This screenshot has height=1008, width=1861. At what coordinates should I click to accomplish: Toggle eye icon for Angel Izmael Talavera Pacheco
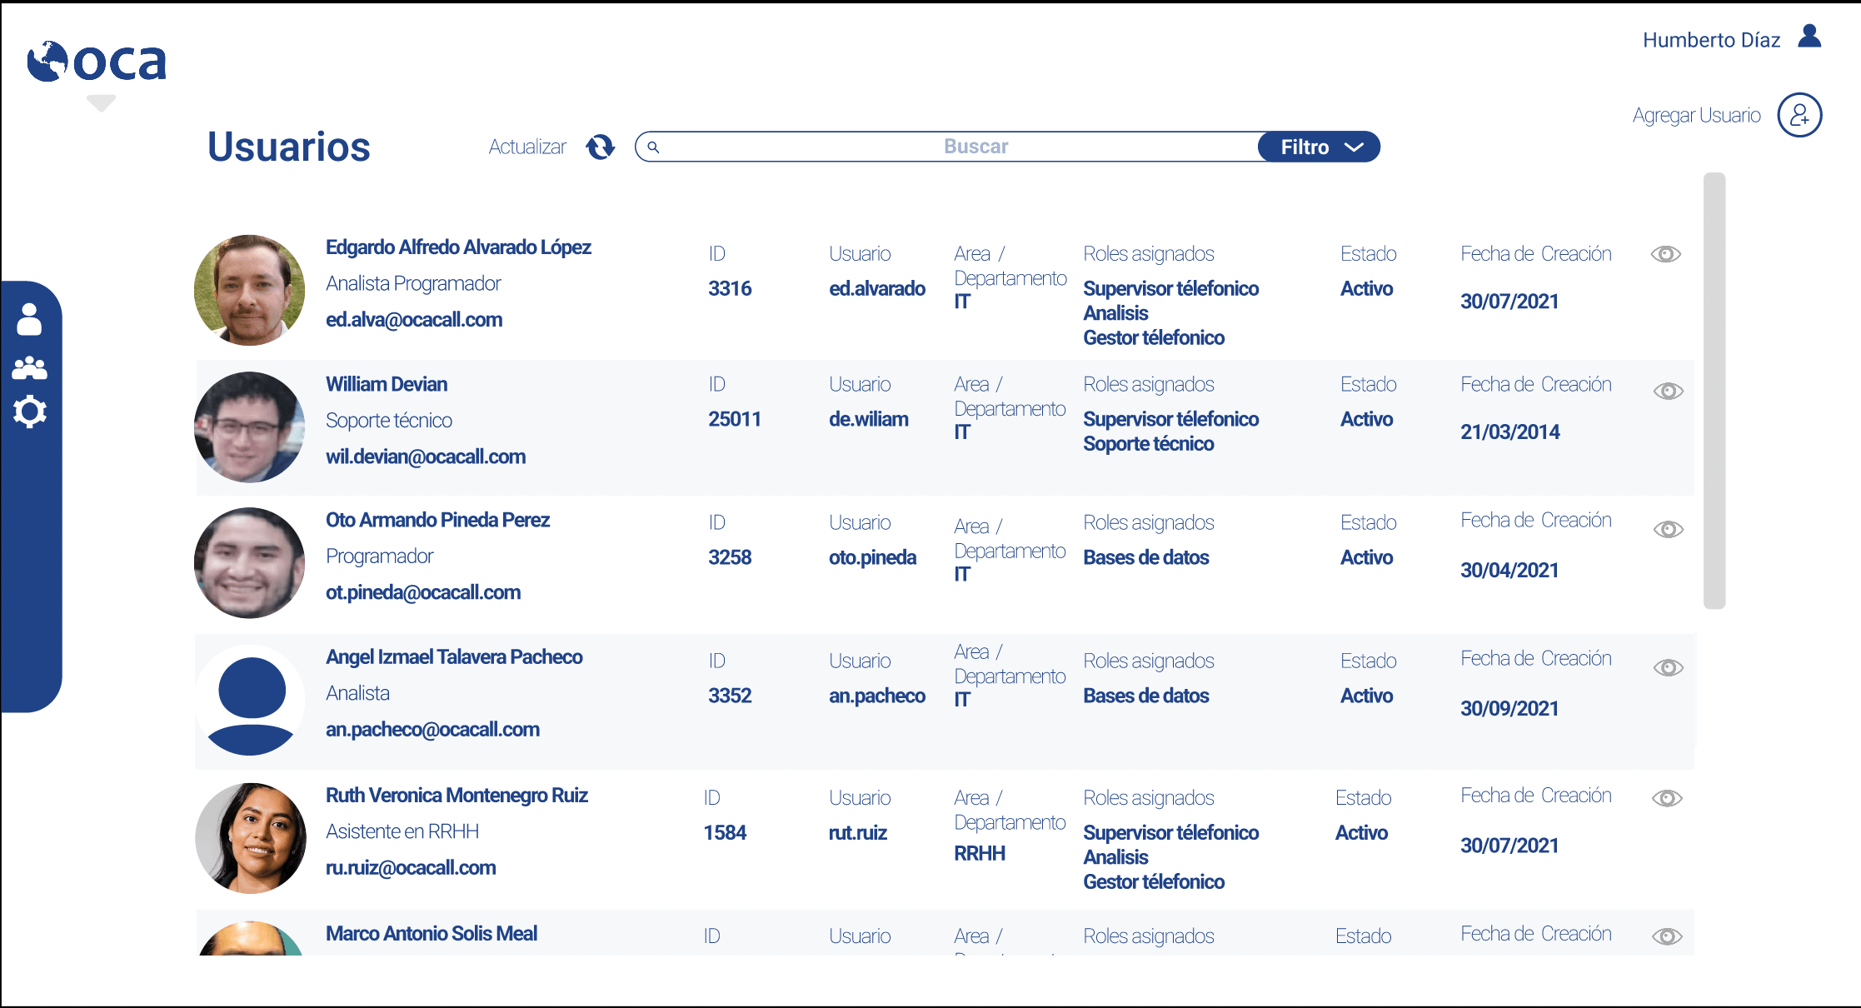pyautogui.click(x=1668, y=668)
